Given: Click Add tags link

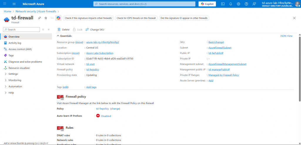Looking at the screenshot, I should click(91, 87).
